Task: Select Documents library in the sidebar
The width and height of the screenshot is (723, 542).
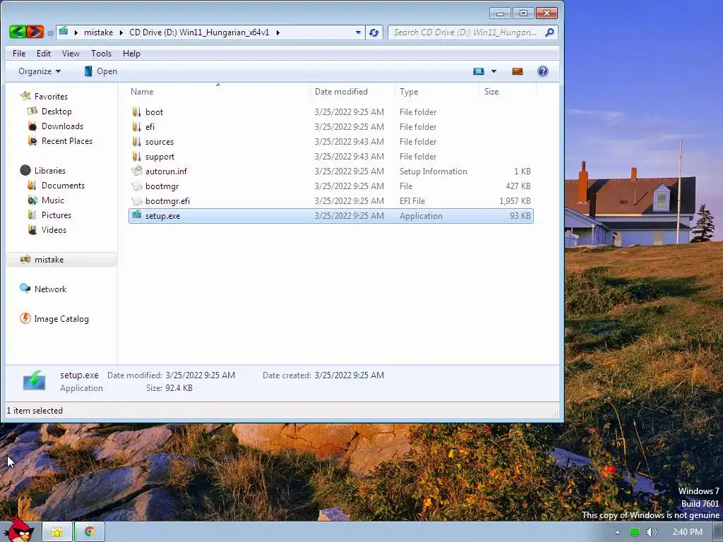Action: 63,186
